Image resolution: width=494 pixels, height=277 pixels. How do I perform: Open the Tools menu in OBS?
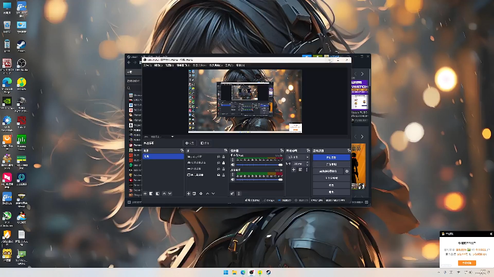[229, 65]
